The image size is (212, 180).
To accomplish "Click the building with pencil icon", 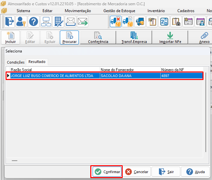I will [58, 22].
